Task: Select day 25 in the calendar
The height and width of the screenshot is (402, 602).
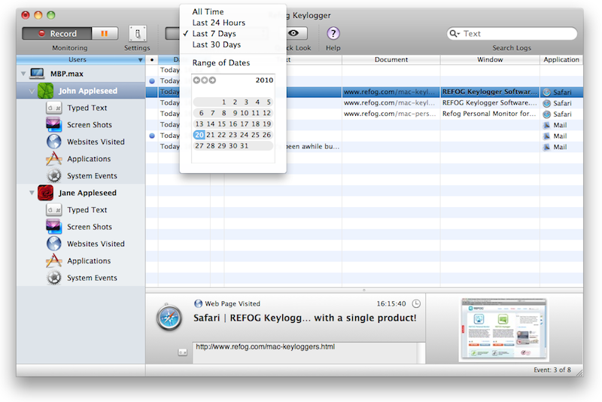Action: click(x=255, y=135)
